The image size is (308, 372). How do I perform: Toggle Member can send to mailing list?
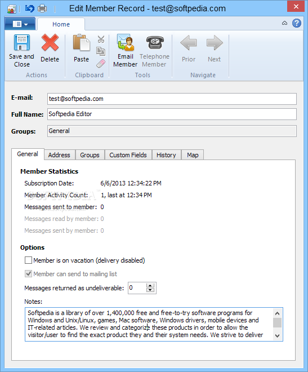click(28, 274)
